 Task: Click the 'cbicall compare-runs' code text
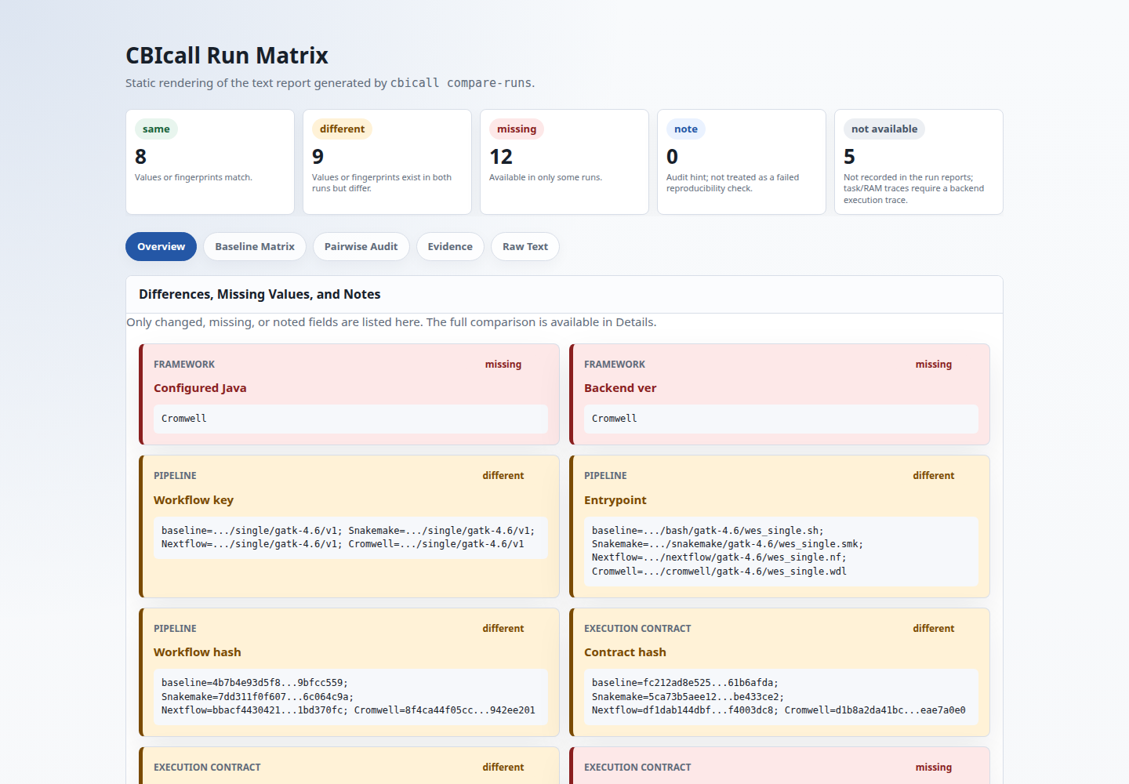pyautogui.click(x=461, y=82)
